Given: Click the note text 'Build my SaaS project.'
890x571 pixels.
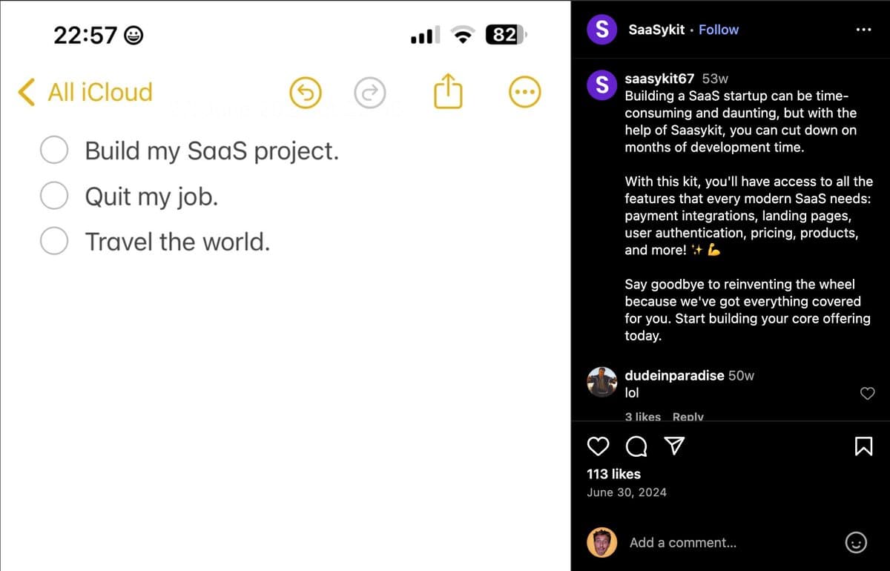Looking at the screenshot, I should (x=212, y=152).
